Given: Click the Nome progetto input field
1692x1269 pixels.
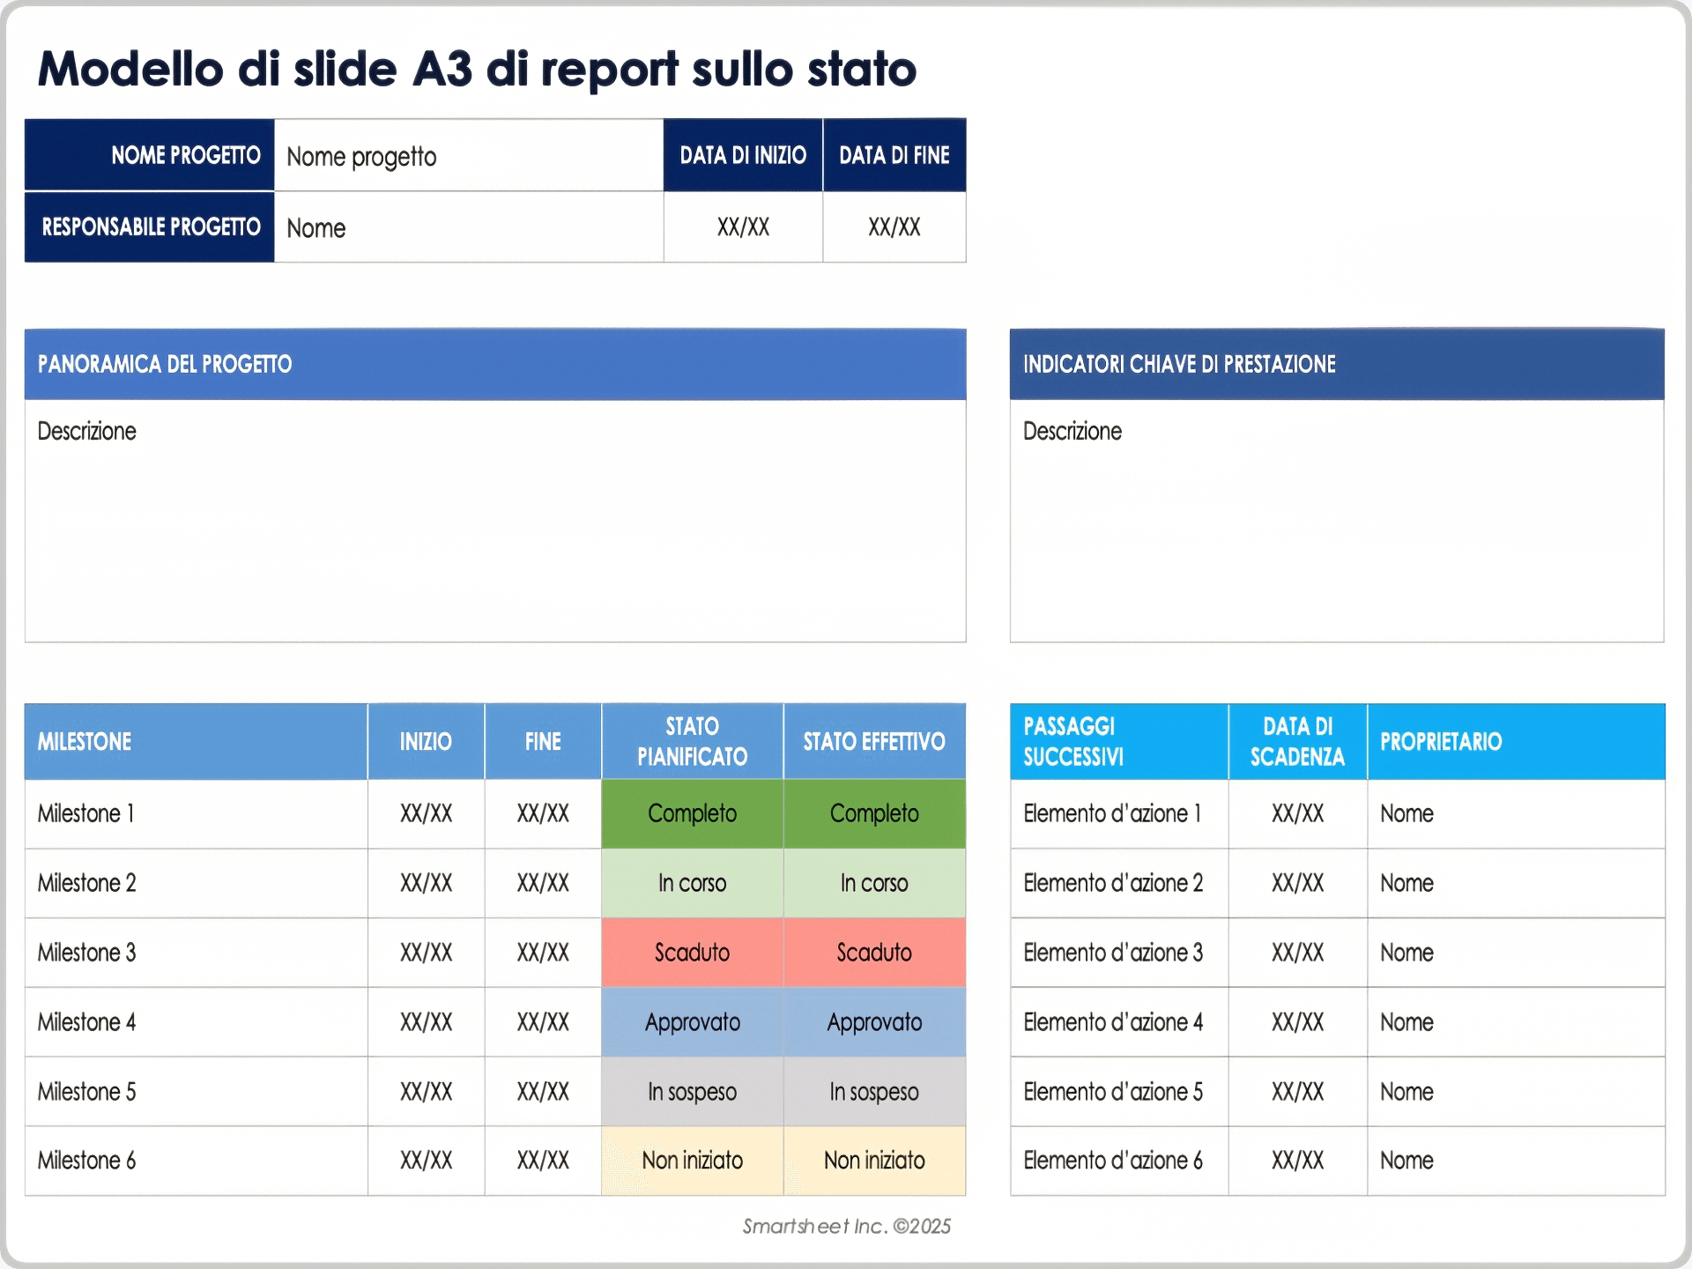Looking at the screenshot, I should coord(467,156).
